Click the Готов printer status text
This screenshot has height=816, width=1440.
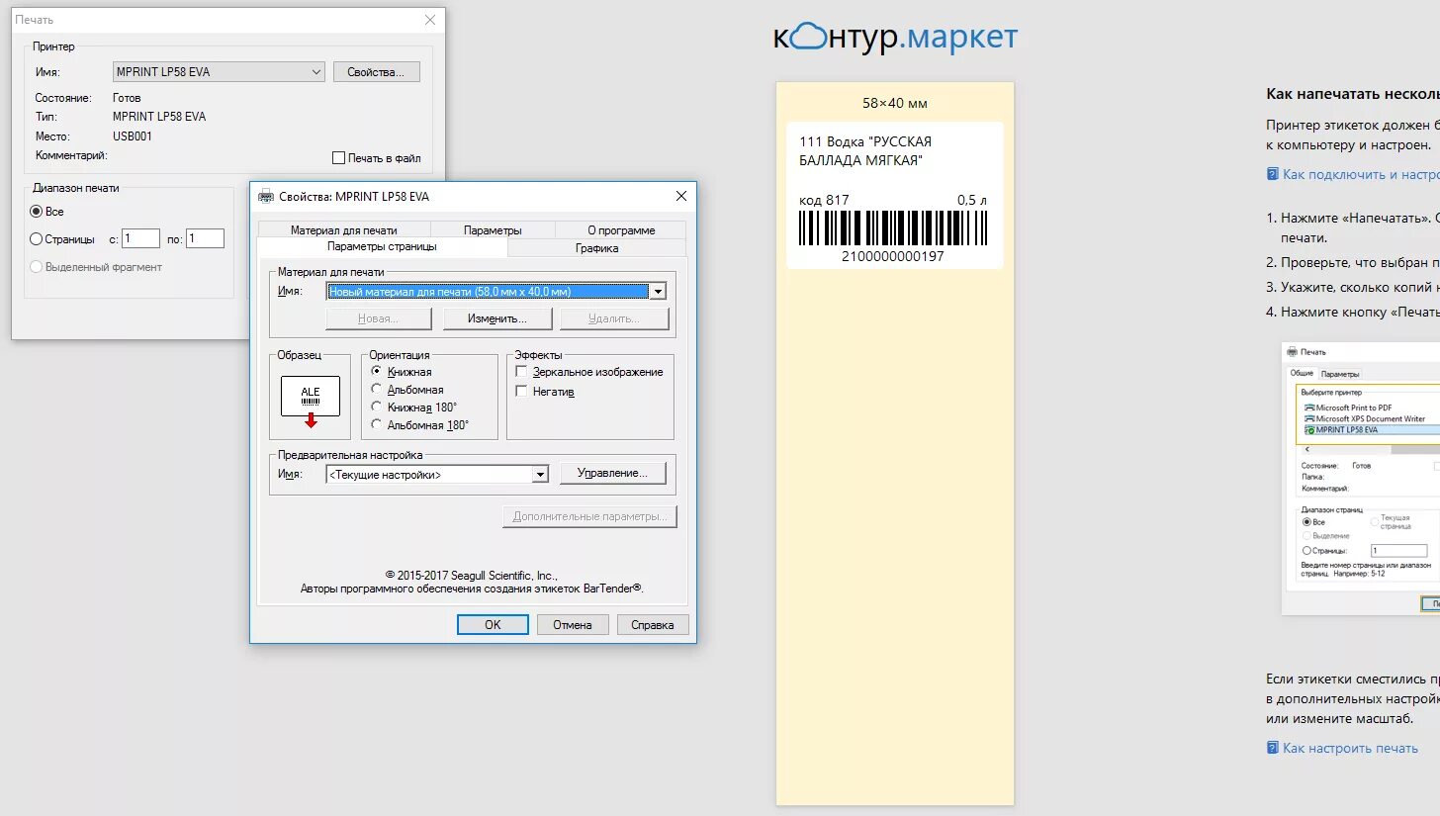pyautogui.click(x=128, y=98)
